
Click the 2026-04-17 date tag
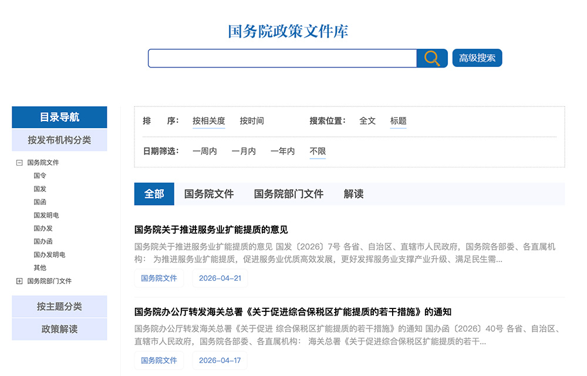coord(220,360)
